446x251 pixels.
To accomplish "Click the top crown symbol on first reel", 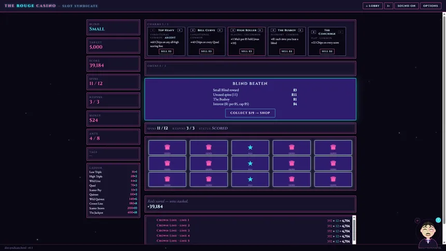I will (x=167, y=147).
